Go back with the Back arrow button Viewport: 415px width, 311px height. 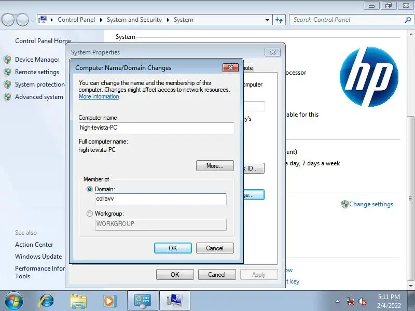click(8, 20)
